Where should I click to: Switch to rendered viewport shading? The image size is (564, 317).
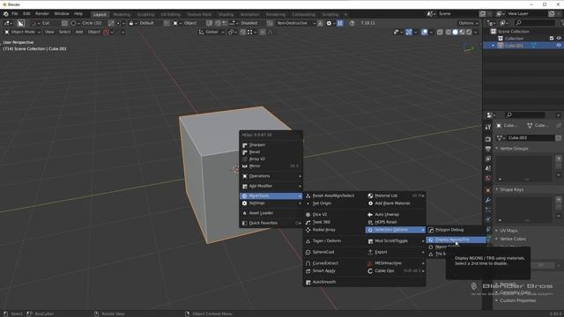469,32
